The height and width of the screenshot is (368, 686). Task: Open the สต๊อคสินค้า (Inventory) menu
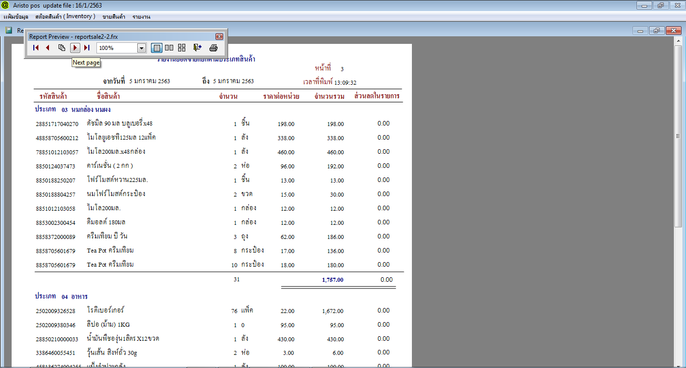(65, 17)
